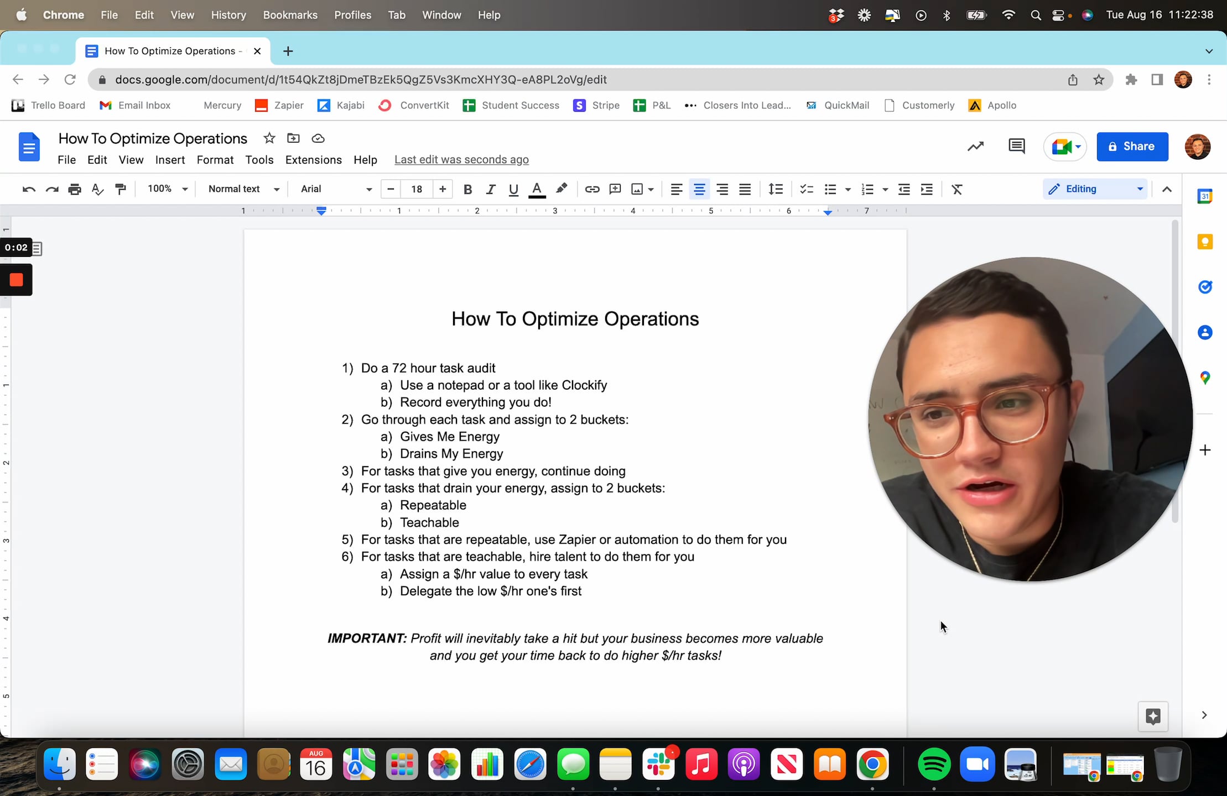Toggle underline formatting

[x=513, y=189]
